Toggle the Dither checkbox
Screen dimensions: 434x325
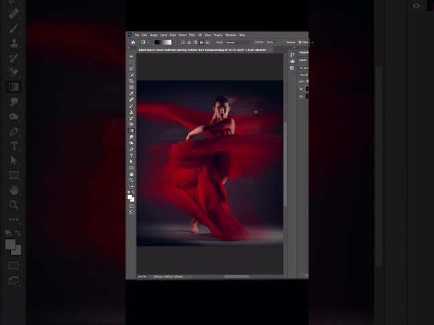tap(300, 42)
